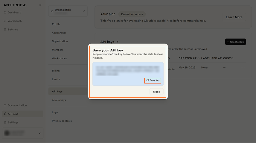The width and height of the screenshot is (256, 143).
Task: Collapse the left sidebar arrow icon
Action: pyautogui.click(x=40, y=5)
